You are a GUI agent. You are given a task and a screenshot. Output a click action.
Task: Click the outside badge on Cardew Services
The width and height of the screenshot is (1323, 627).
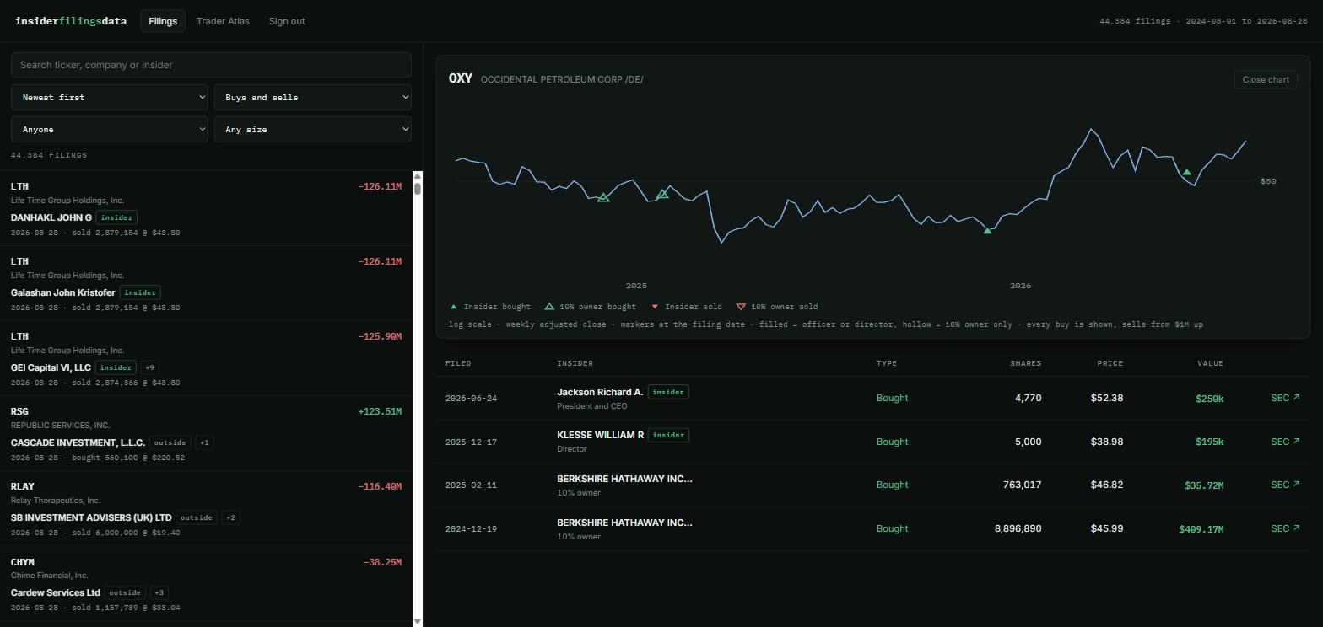pyautogui.click(x=125, y=592)
